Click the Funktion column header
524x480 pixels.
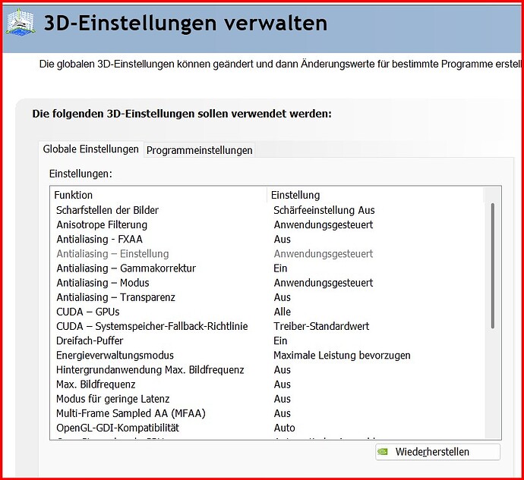160,195
